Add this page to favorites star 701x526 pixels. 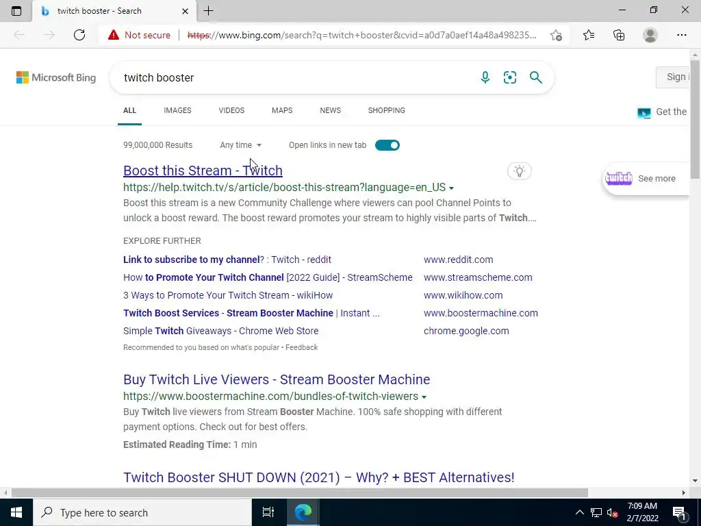[x=556, y=35]
